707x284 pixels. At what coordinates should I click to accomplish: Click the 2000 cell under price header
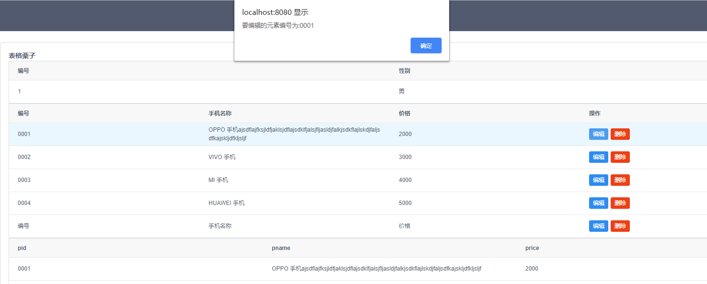click(x=532, y=269)
